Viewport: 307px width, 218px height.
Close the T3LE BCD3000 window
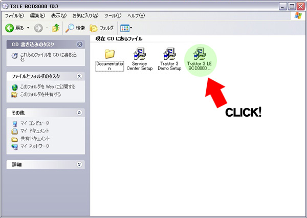(x=301, y=7)
